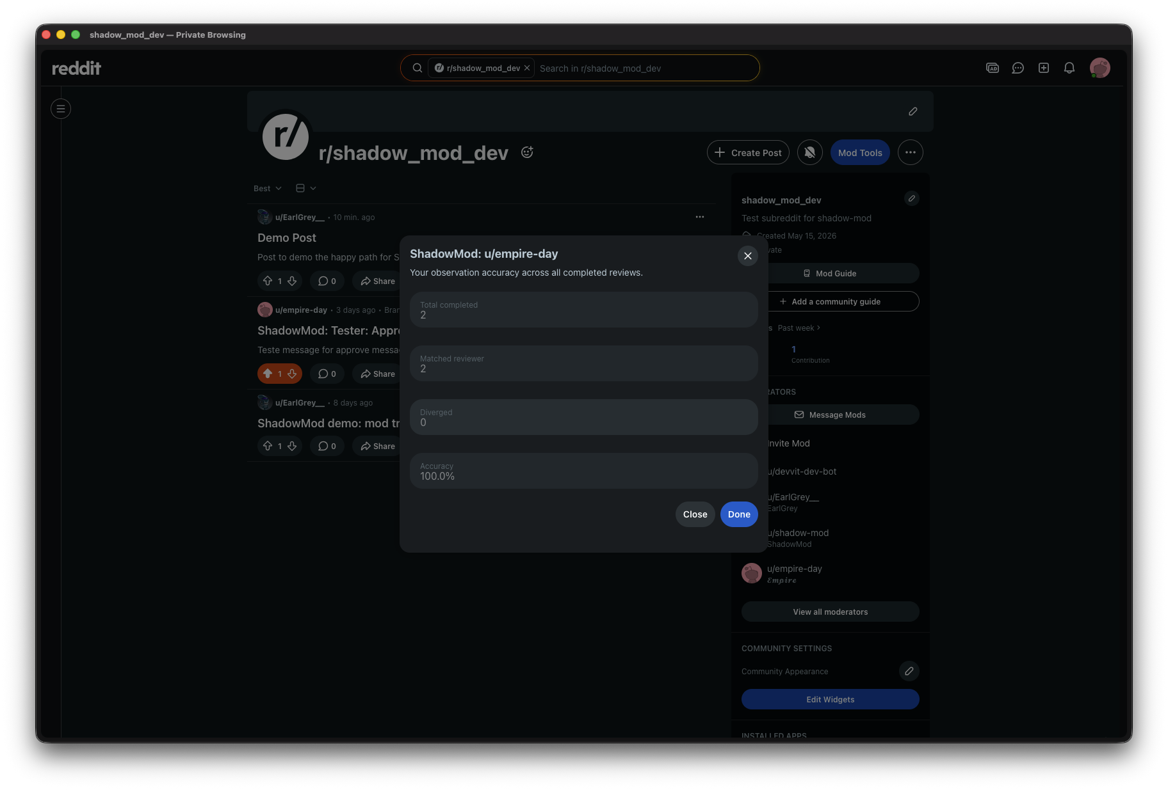The width and height of the screenshot is (1168, 790).
Task: Open the user avatar menu
Action: click(x=1100, y=68)
